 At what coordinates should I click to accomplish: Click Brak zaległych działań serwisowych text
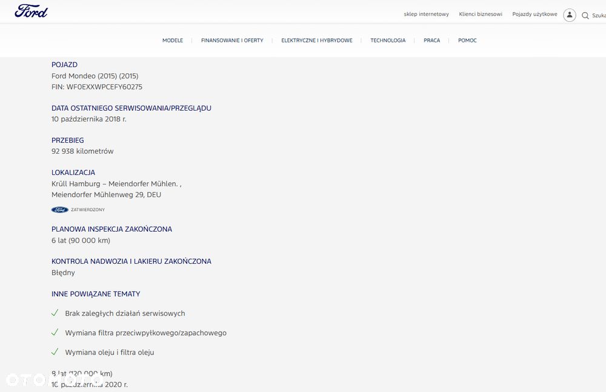pyautogui.click(x=125, y=314)
